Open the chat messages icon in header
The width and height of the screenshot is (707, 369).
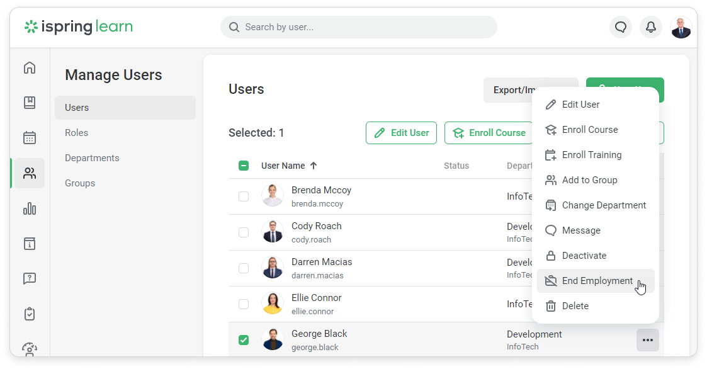621,27
